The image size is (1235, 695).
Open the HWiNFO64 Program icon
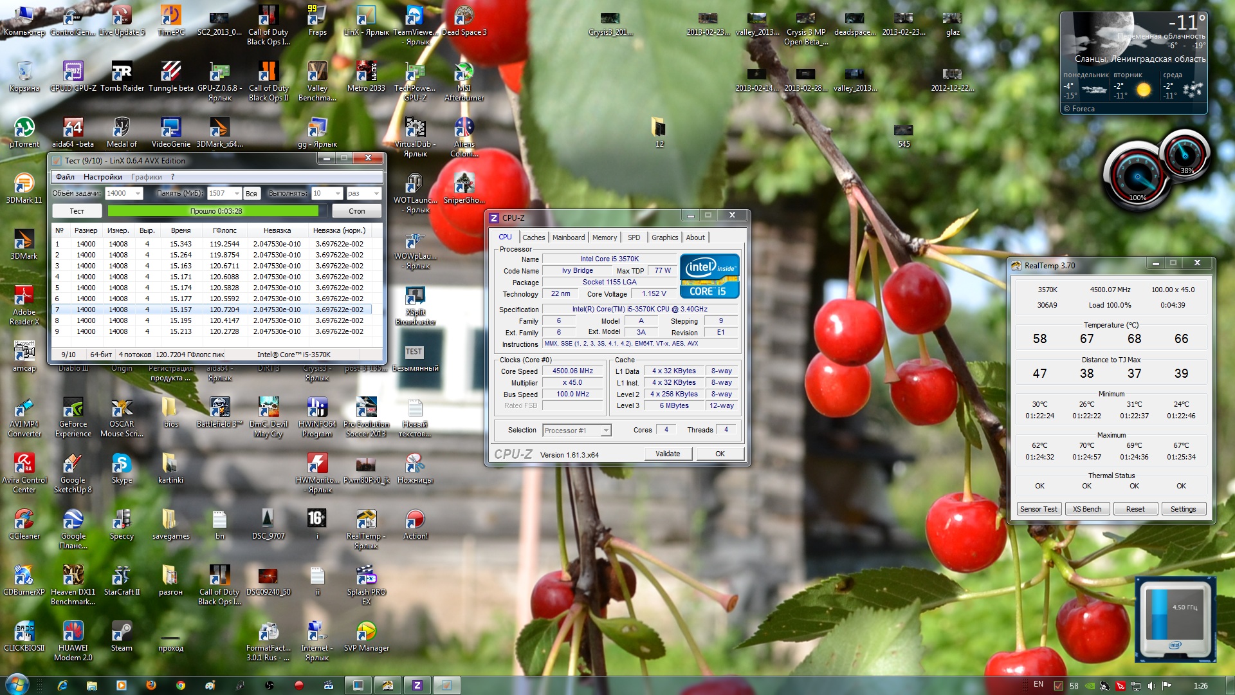pyautogui.click(x=317, y=408)
